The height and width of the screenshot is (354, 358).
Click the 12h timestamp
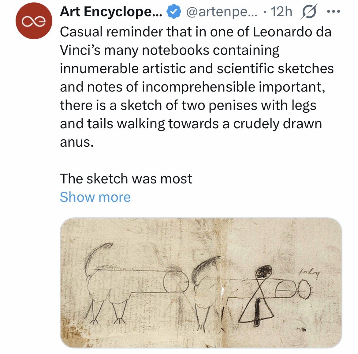tap(281, 12)
